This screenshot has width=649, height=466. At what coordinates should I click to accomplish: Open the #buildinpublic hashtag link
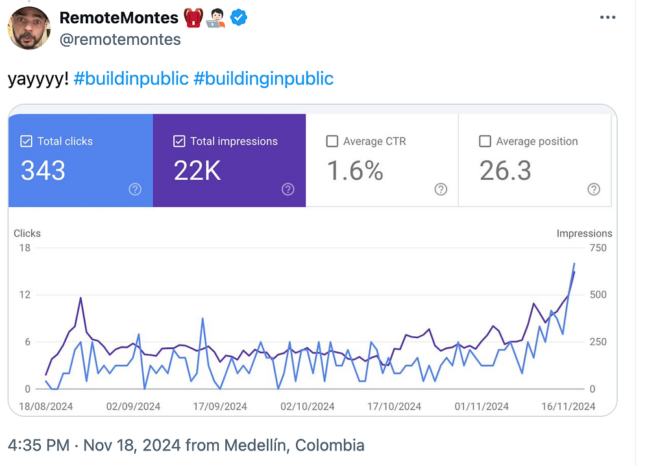coord(131,79)
